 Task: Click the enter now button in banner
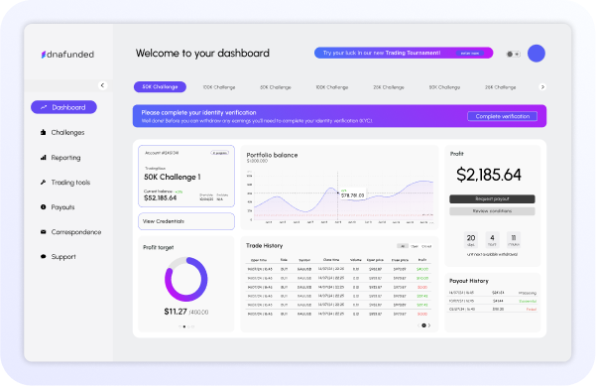pyautogui.click(x=470, y=54)
